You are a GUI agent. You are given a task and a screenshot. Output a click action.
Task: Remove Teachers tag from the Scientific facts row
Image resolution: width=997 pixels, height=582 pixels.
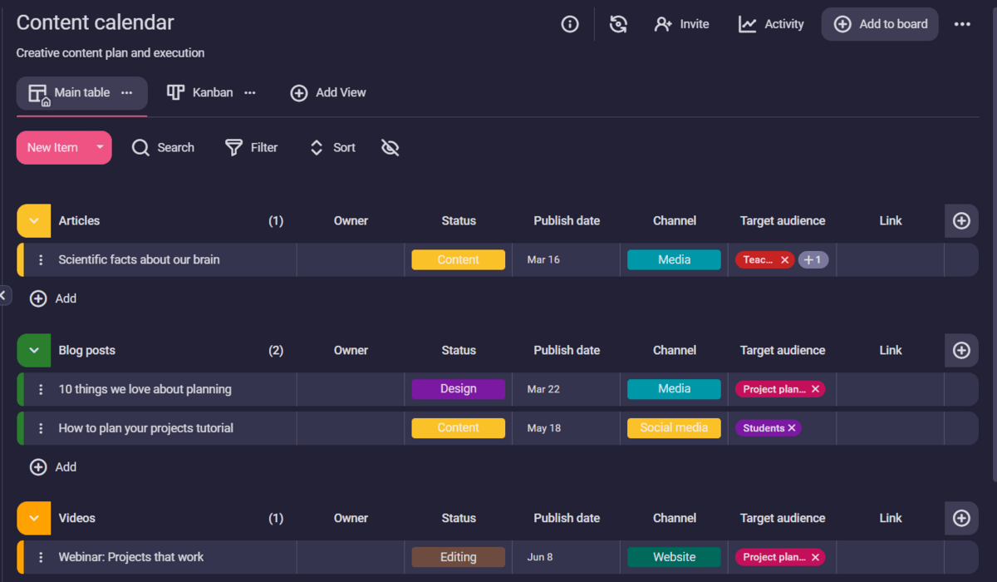(x=784, y=260)
